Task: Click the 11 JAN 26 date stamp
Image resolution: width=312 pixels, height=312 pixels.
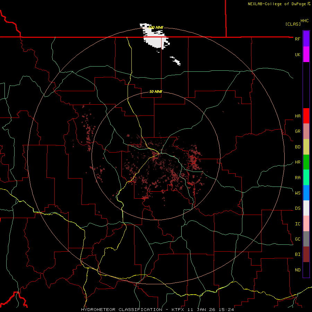Action: coord(201,310)
